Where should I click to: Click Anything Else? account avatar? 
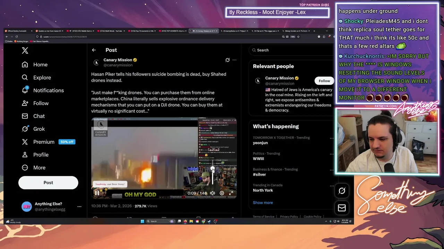point(27,206)
